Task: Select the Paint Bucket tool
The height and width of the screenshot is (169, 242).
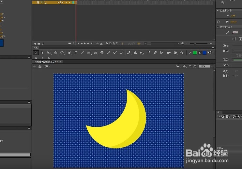Action: tap(135, 53)
